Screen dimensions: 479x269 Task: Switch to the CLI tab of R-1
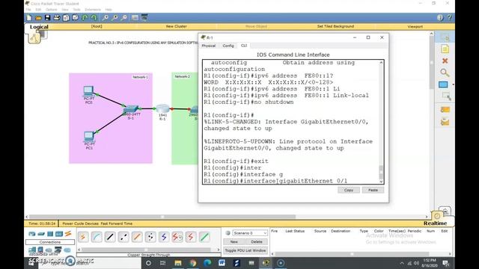click(244, 46)
